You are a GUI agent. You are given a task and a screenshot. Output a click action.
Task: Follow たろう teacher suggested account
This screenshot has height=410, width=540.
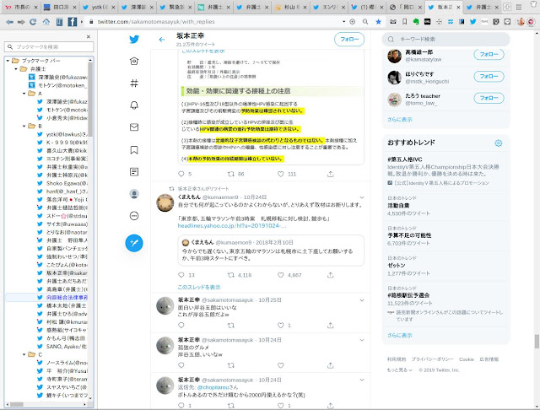pos(489,98)
